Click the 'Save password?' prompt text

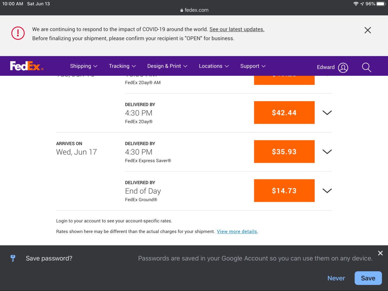coord(49,258)
